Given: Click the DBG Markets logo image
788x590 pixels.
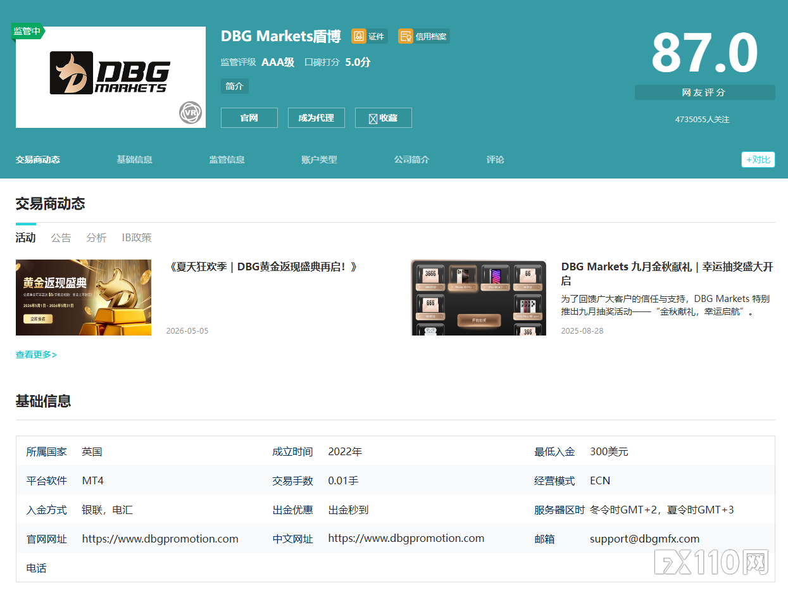Looking at the screenshot, I should tap(111, 77).
